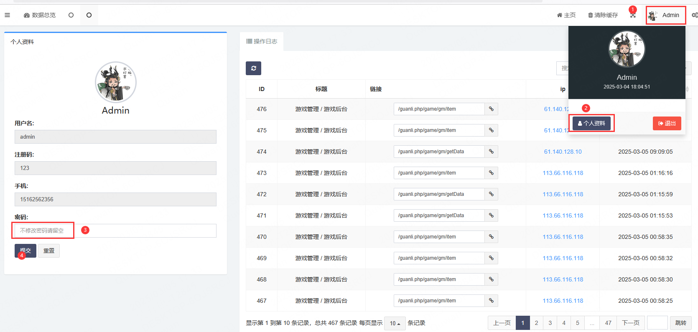
Task: Click the 提交 submit button
Action: pos(25,251)
